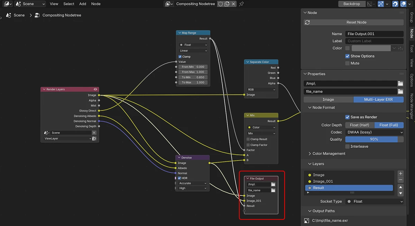Open color presets icon beside Color field

pos(400,48)
